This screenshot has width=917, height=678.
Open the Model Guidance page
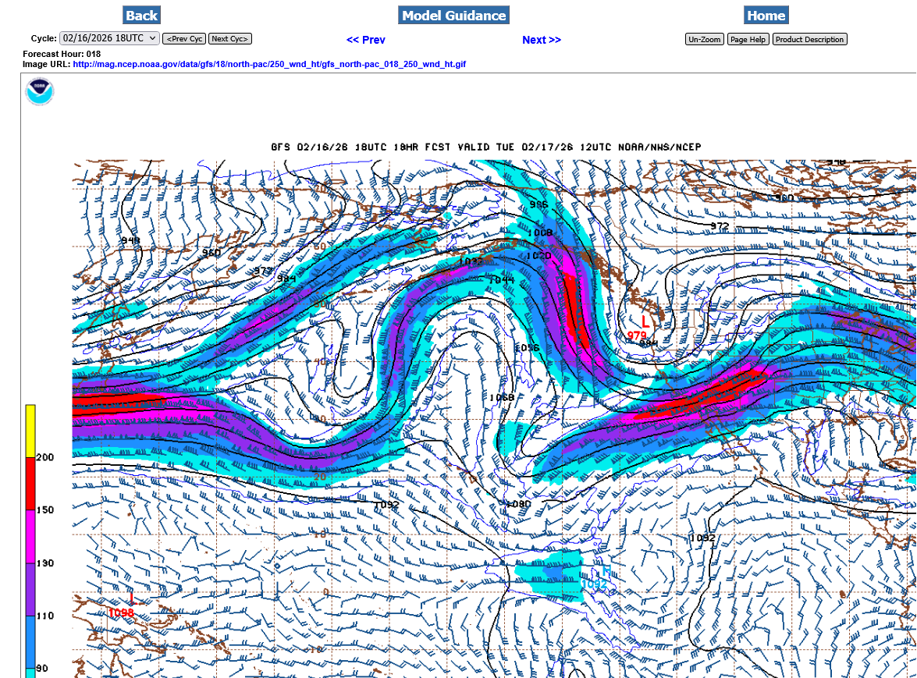tap(453, 16)
